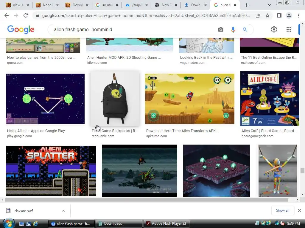Open the browser side panel
305x228 pixels.
coord(279,15)
